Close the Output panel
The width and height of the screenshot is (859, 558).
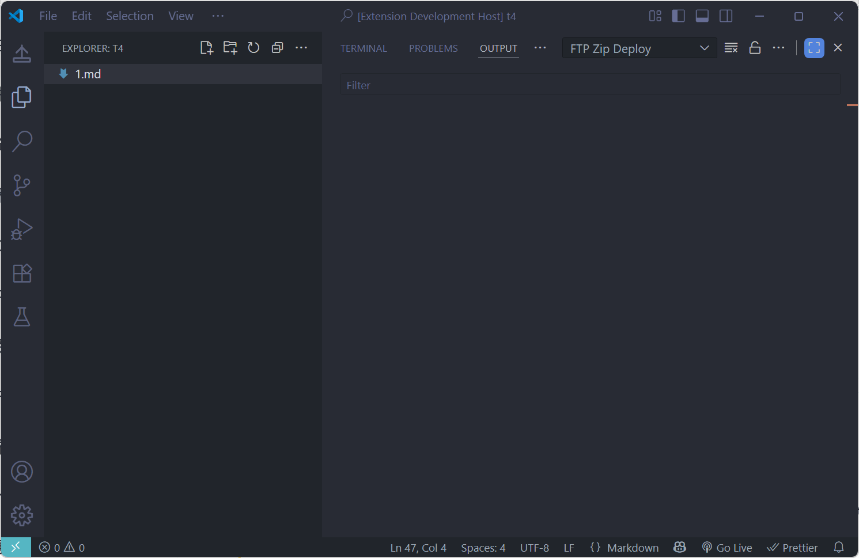838,48
